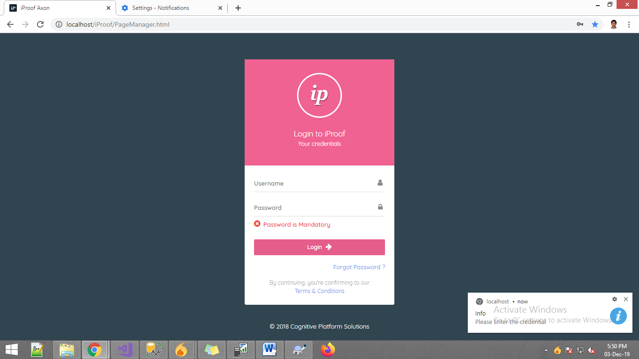The height and width of the screenshot is (359, 639).
Task: Click the muted volume icon in system tray
Action: point(592,350)
